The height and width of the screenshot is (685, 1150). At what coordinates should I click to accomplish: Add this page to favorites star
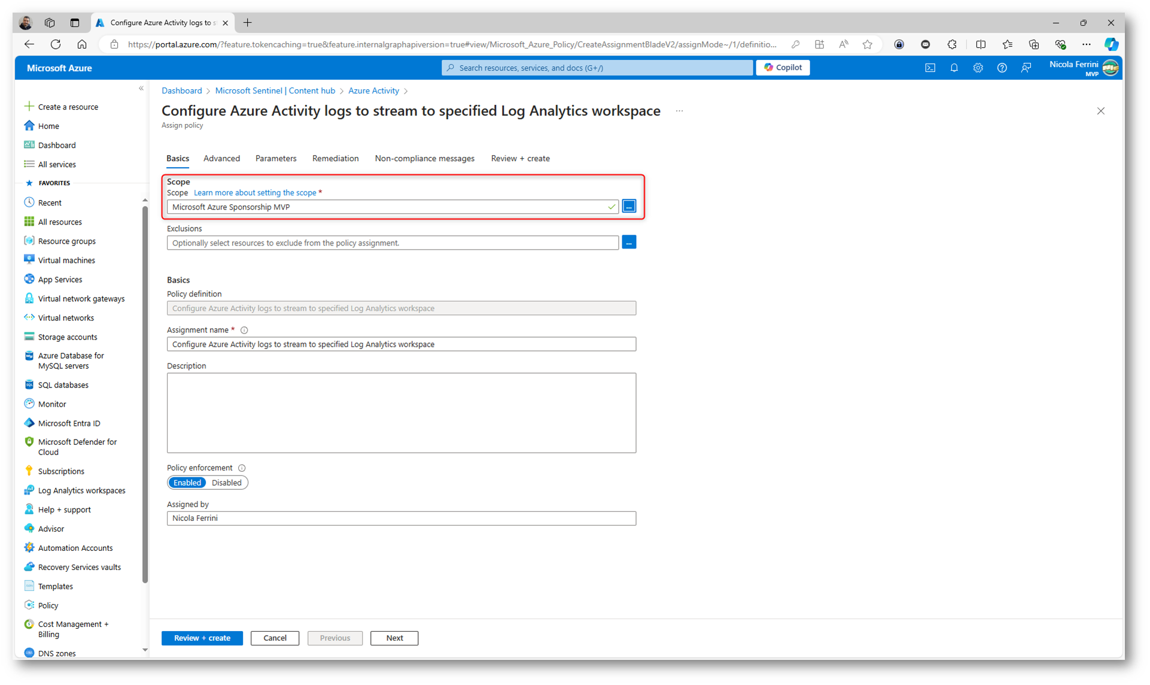(x=867, y=44)
